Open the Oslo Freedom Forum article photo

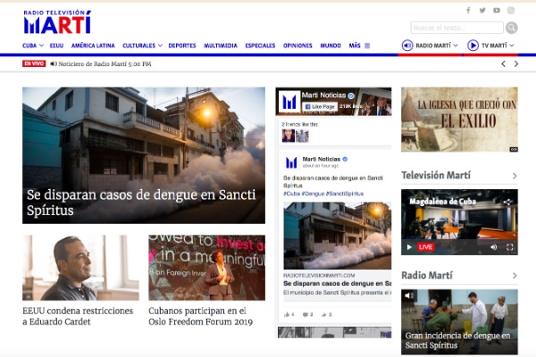point(207,268)
